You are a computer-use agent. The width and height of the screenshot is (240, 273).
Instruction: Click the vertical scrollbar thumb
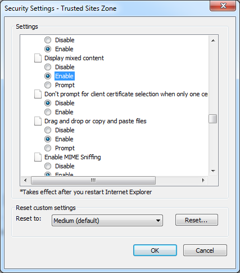point(213,119)
